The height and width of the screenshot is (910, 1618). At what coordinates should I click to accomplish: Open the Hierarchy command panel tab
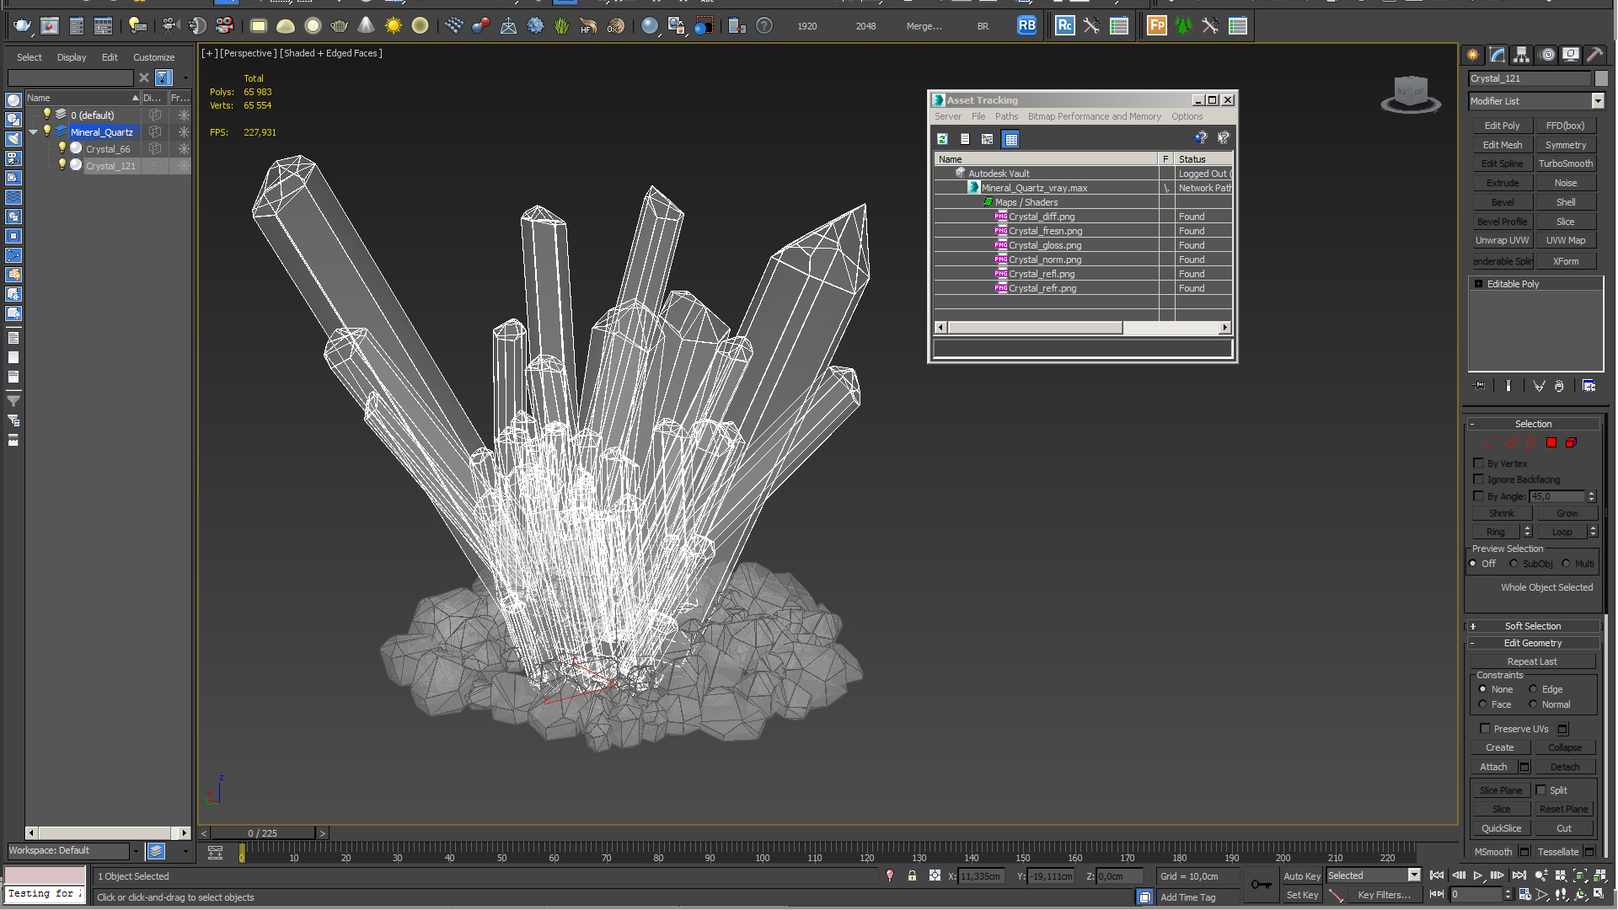[1521, 55]
